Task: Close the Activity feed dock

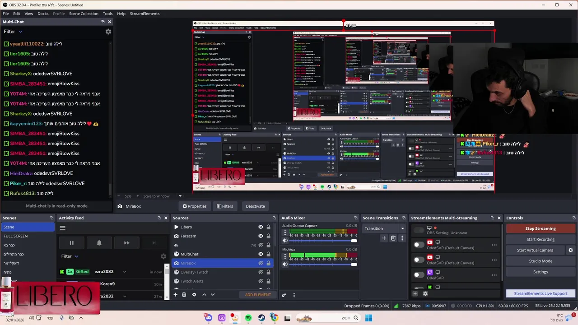Action: tap(166, 218)
